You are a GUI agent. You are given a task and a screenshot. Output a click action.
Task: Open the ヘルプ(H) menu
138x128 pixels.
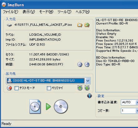pos(83,12)
